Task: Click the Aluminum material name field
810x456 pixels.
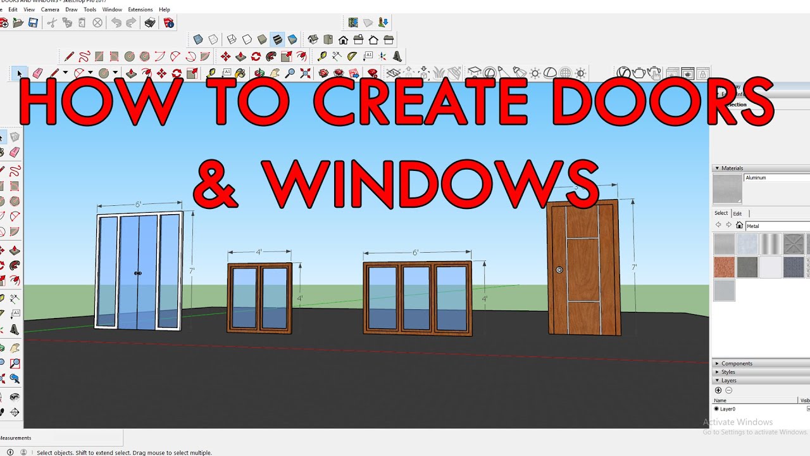Action: coord(777,178)
